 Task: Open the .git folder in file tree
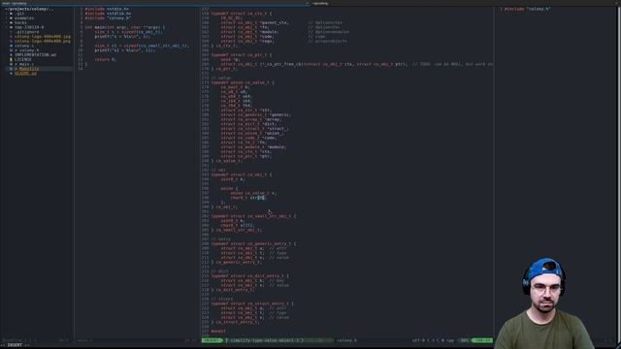coord(19,14)
